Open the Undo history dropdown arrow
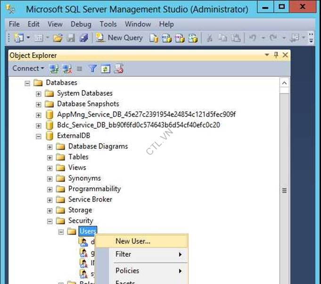Screen dimensions: 321x284 263,38
